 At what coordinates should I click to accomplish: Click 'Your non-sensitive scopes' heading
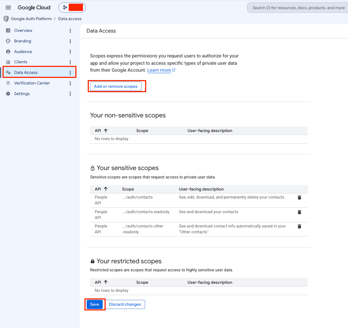pos(128,115)
